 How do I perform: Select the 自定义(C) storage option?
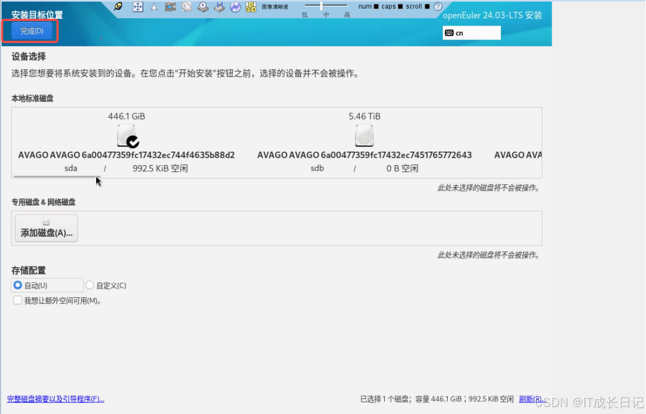(x=106, y=285)
